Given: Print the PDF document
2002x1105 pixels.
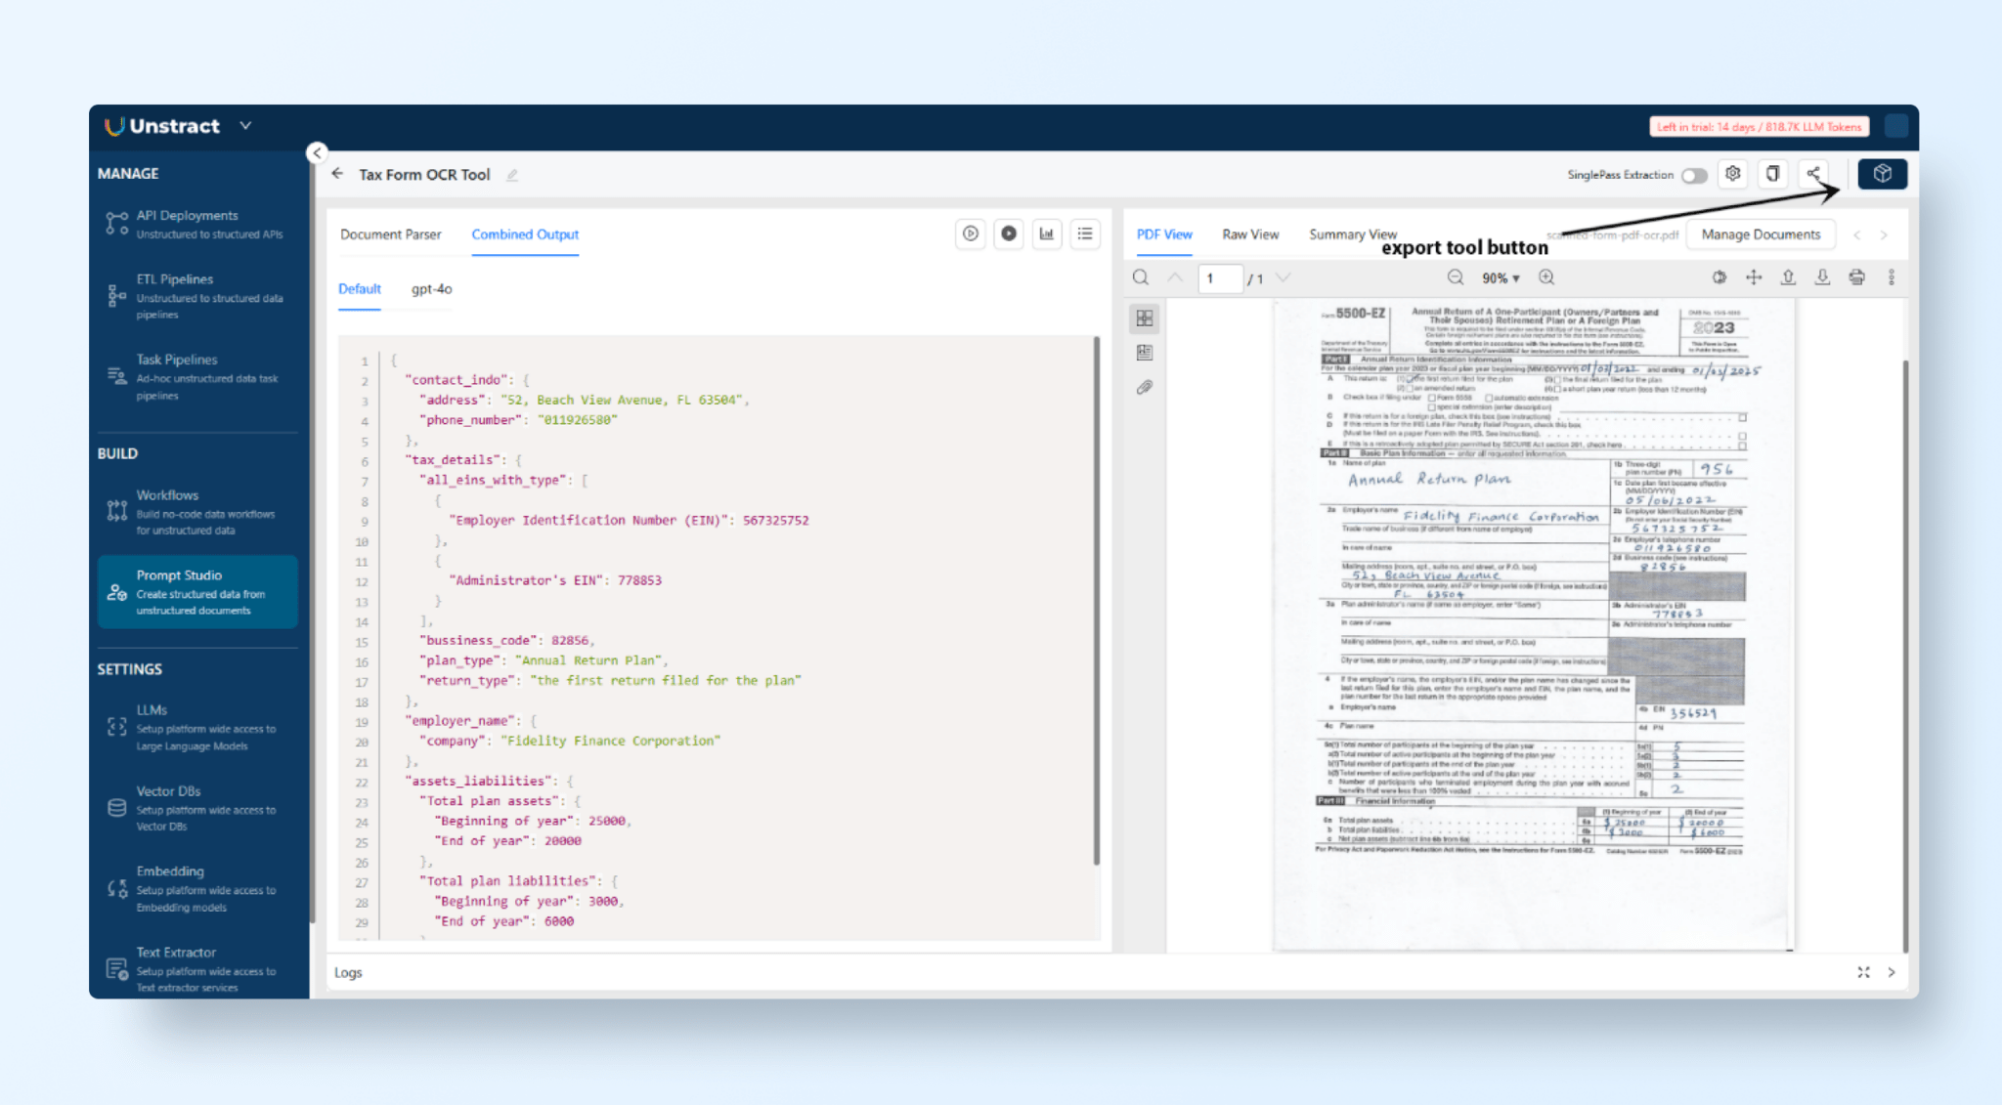Looking at the screenshot, I should tap(1856, 277).
